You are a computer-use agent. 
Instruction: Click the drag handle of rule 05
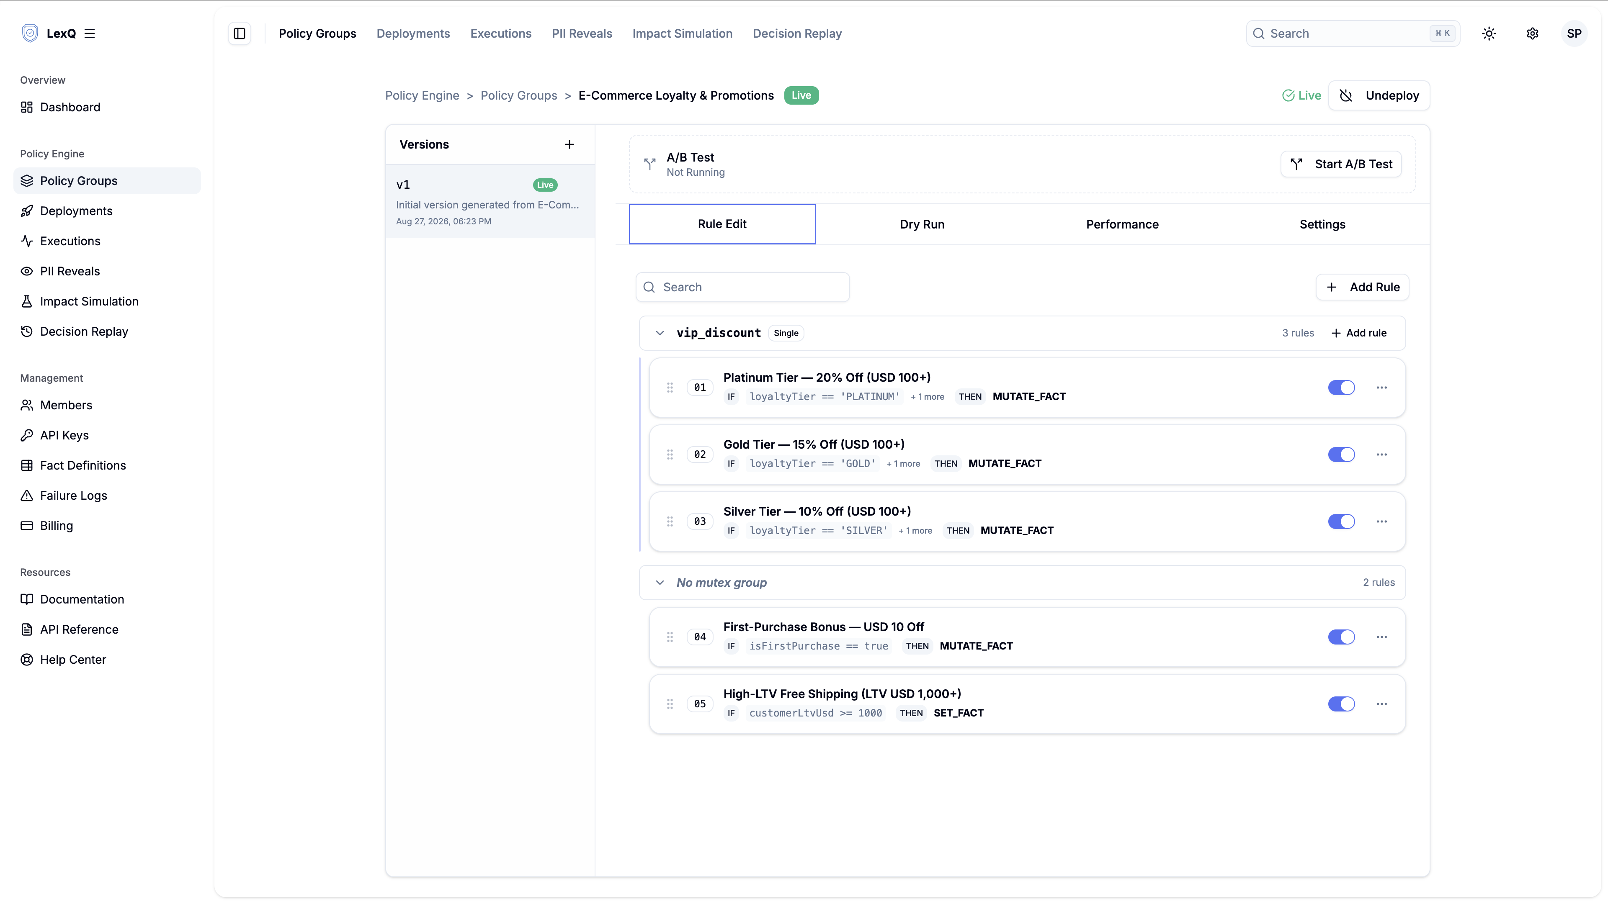670,704
